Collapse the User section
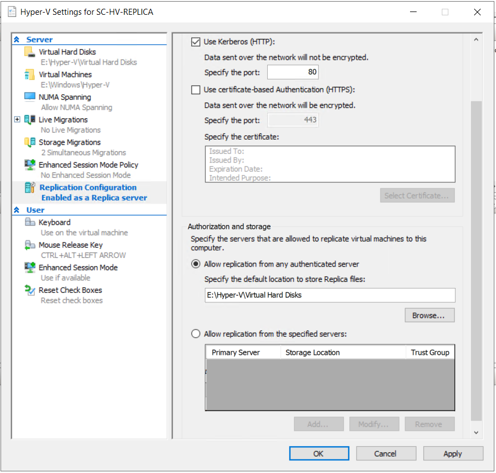Image resolution: width=496 pixels, height=473 pixels. point(17,210)
